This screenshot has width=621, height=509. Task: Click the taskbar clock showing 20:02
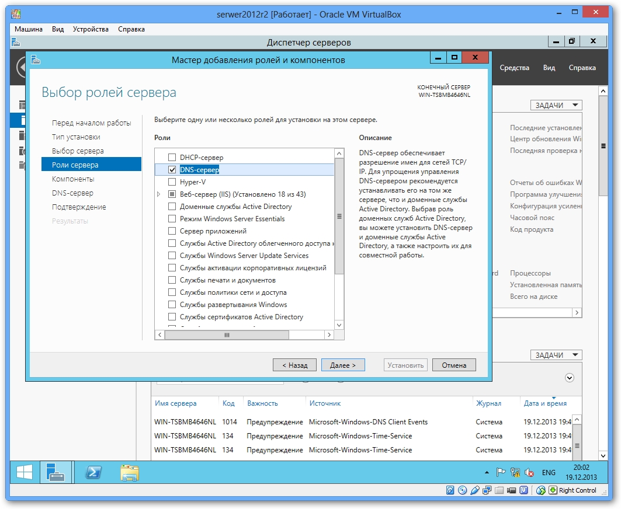click(581, 472)
